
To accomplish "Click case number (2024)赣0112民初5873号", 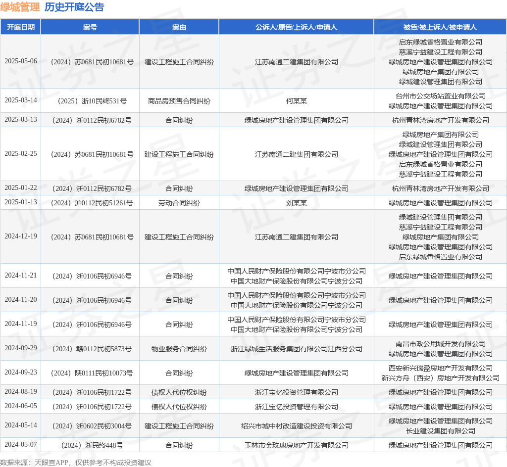I will coord(92,349).
